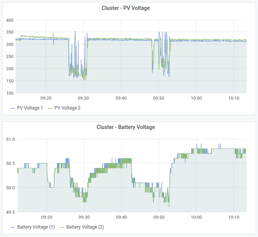Click the green PV Voltage 2 legend color line
This screenshot has width=258, height=237.
(50, 108)
